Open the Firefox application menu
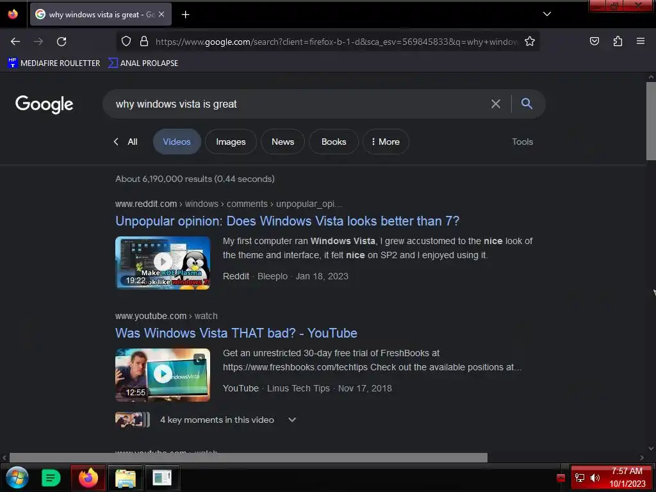 [x=640, y=41]
